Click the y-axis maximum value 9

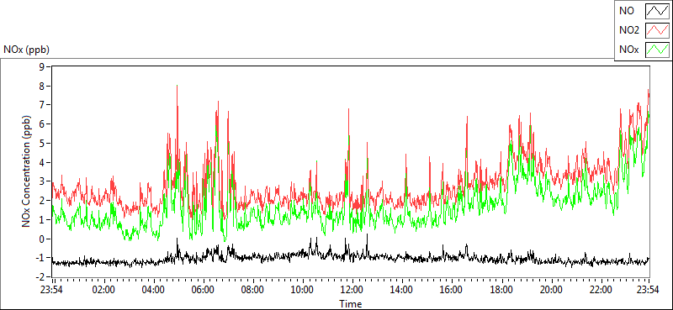click(42, 66)
